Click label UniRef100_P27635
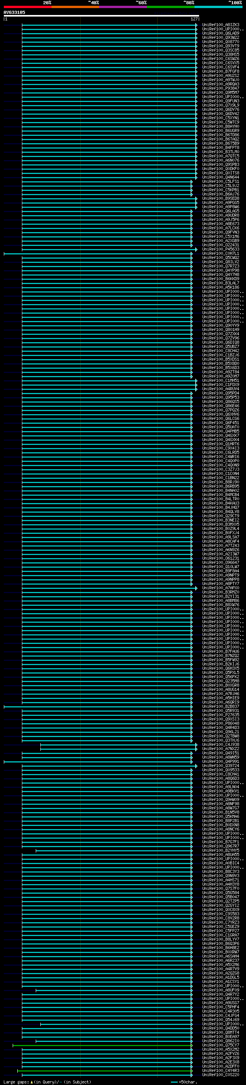Image resolution: width=246 pixels, height=1085 pixels. click(220, 715)
